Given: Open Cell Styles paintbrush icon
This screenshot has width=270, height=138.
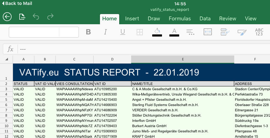Looking at the screenshot, I should coord(242,32).
